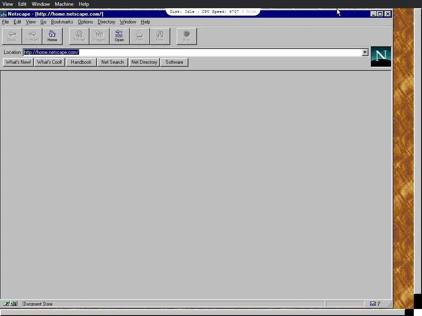Open the emulator top-bar Window menu
This screenshot has width=422, height=316.
point(41,4)
